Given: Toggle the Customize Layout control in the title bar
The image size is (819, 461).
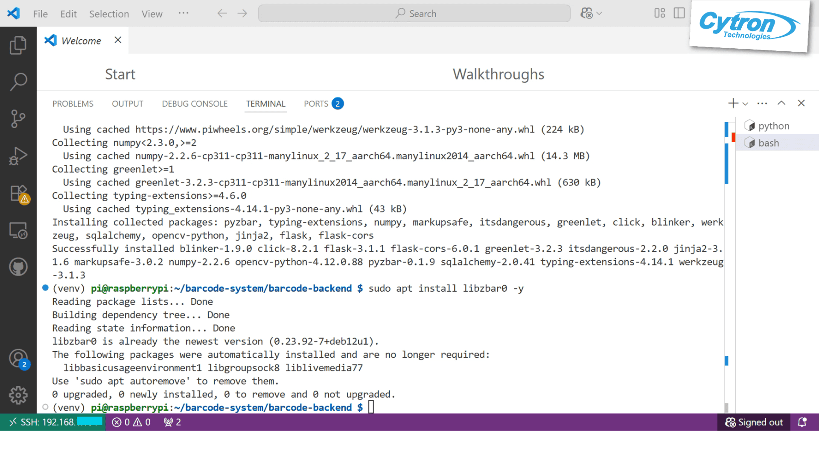Looking at the screenshot, I should [659, 13].
